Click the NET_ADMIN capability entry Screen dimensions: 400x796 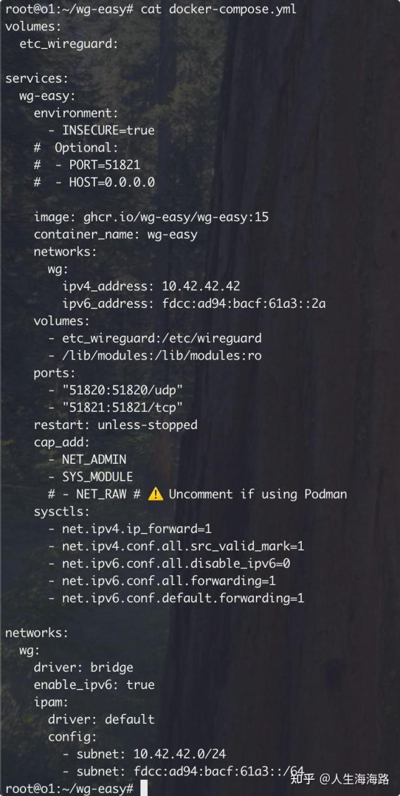point(94,460)
